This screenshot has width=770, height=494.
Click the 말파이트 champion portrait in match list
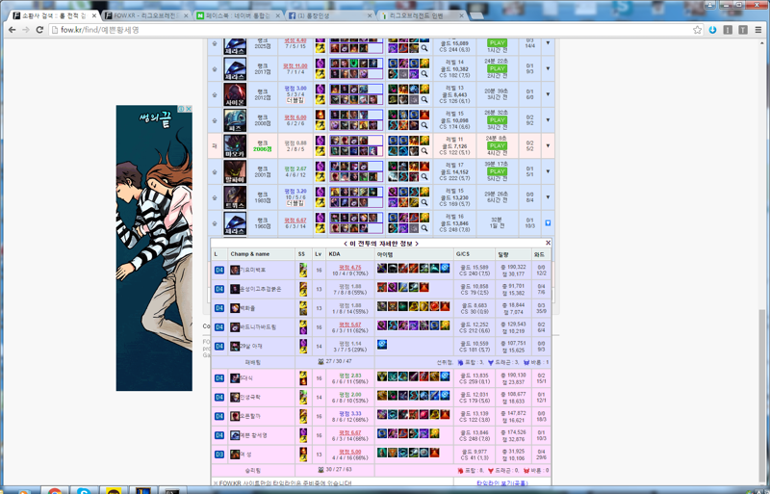[235, 171]
